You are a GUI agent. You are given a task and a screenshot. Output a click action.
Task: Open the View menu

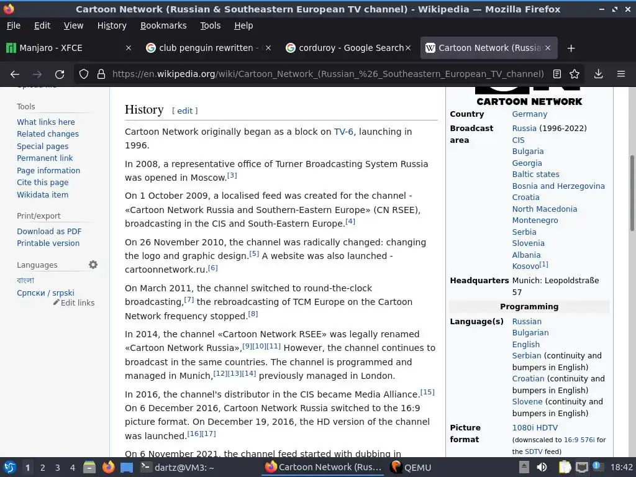click(73, 25)
